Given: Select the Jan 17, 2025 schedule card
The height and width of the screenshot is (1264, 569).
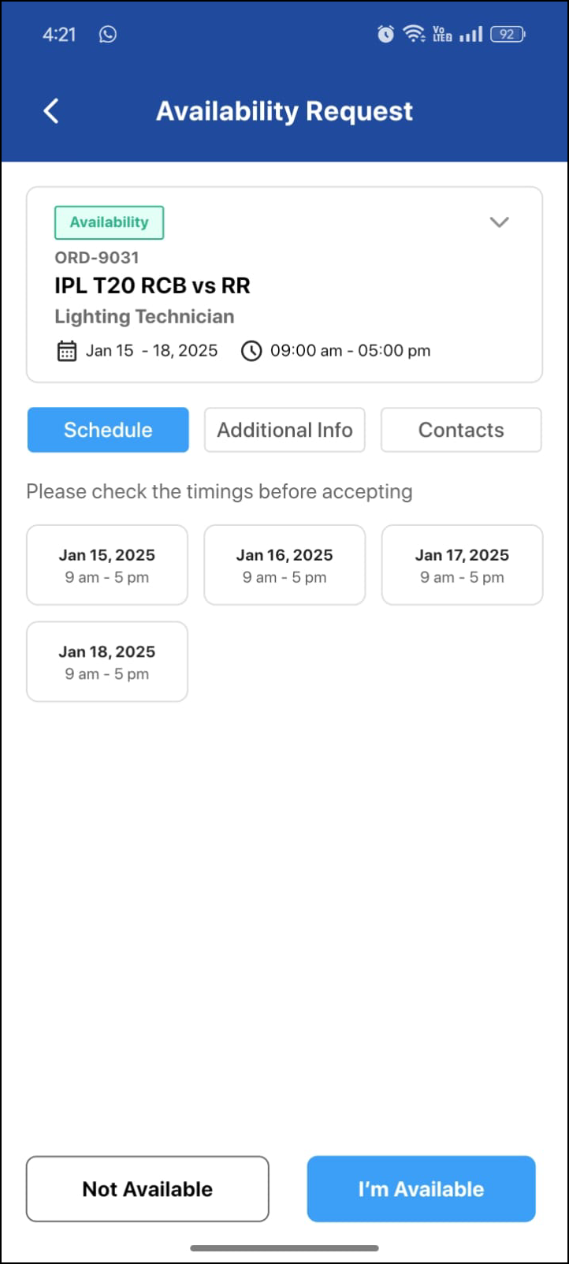Looking at the screenshot, I should (462, 565).
